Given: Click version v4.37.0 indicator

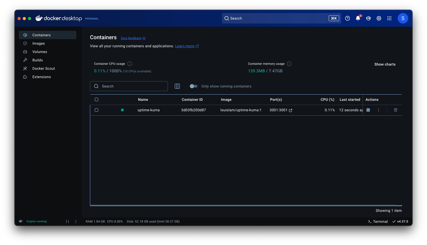Looking at the screenshot, I should pos(400,221).
